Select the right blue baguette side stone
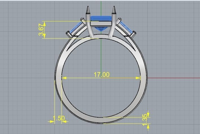The width and height of the screenshot is (200, 134). tap(126, 27)
